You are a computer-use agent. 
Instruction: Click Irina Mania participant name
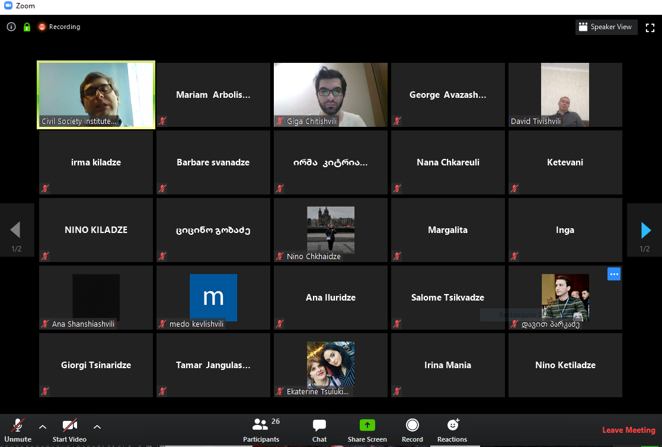[x=448, y=365]
